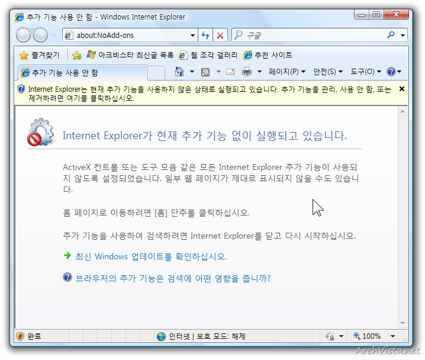
Task: Open the recent pages dropdown arrow
Action: [x=54, y=36]
